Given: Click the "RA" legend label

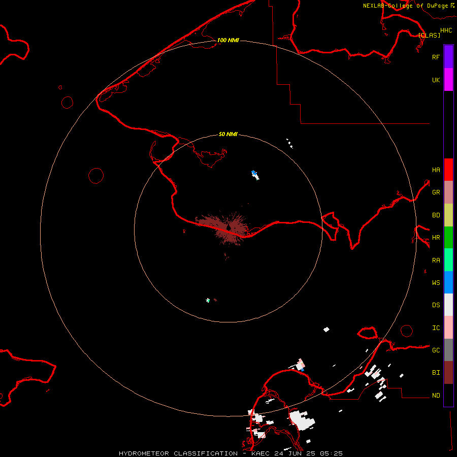Looking at the screenshot, I should 436,260.
